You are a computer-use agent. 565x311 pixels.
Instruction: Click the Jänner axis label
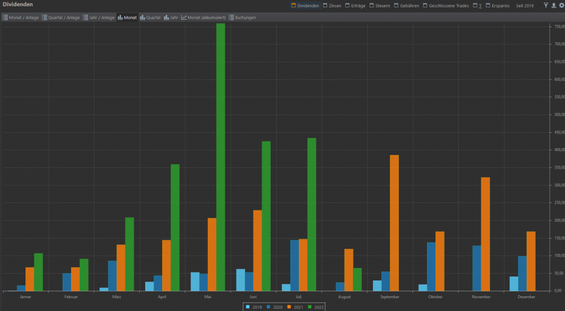pos(25,297)
